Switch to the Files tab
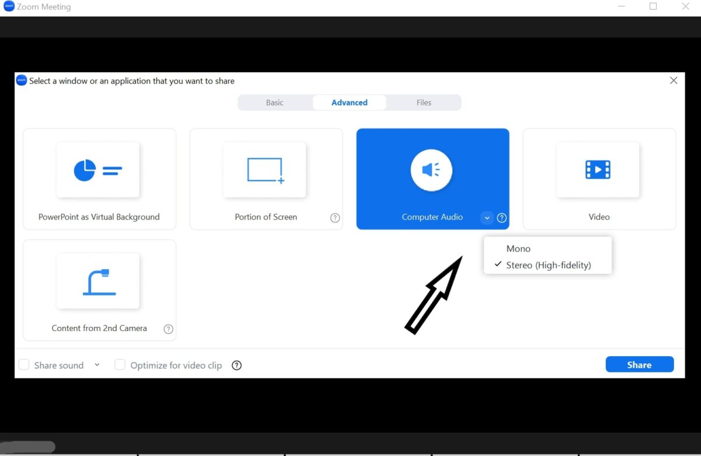Screen dimensions: 701x456 pos(424,103)
